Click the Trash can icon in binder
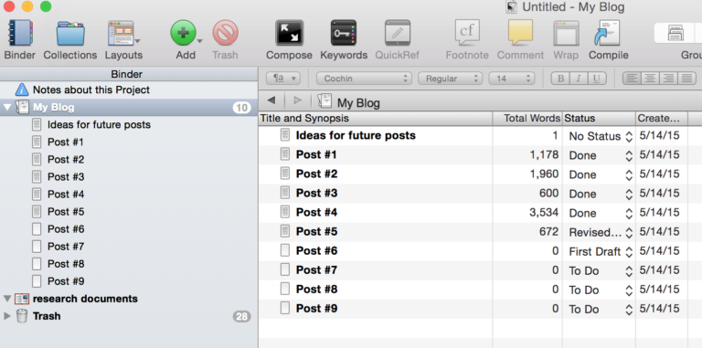This screenshot has width=702, height=348. (x=22, y=316)
